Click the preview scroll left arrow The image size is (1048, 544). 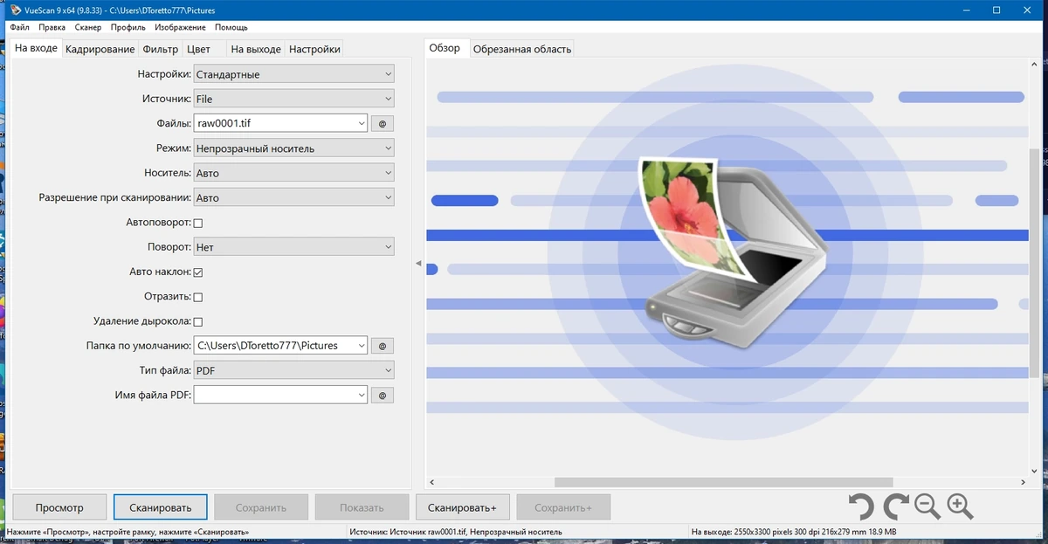(x=431, y=482)
